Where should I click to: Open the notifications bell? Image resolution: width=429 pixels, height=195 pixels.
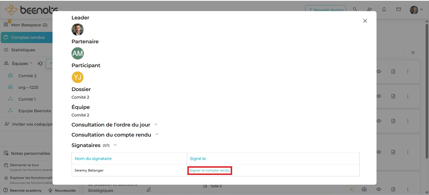click(x=384, y=9)
